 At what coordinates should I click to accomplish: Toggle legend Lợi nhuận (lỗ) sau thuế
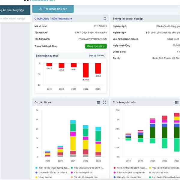[164, 177]
